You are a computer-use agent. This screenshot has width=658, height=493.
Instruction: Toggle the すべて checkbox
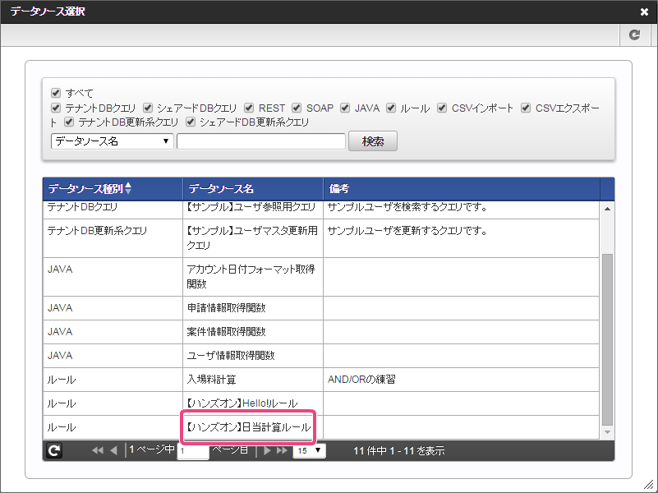[x=56, y=93]
